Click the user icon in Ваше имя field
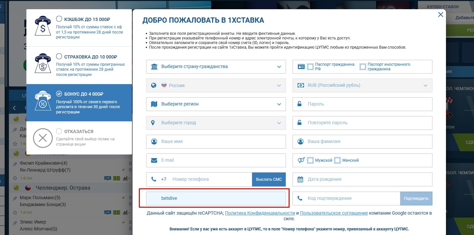 154,142
